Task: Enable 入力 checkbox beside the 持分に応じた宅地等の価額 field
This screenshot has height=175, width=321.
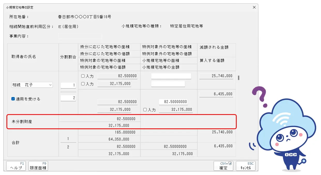Action: click(83, 84)
